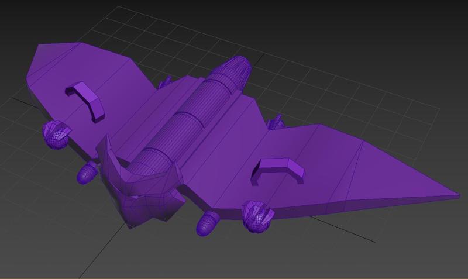Select the spiky turbine under right wing
468x279 pixels.
[x=258, y=216]
